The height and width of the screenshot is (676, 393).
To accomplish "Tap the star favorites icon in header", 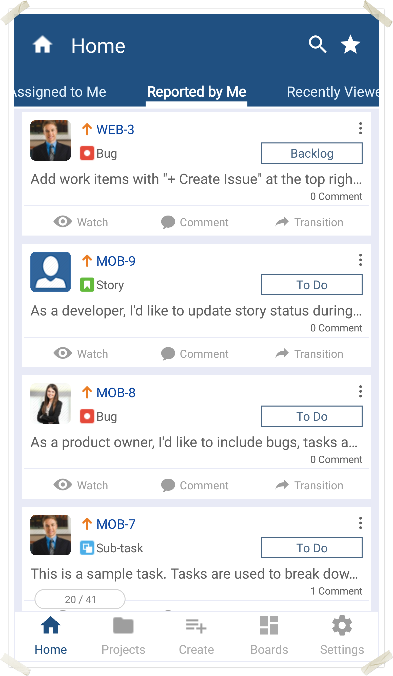I will click(350, 45).
